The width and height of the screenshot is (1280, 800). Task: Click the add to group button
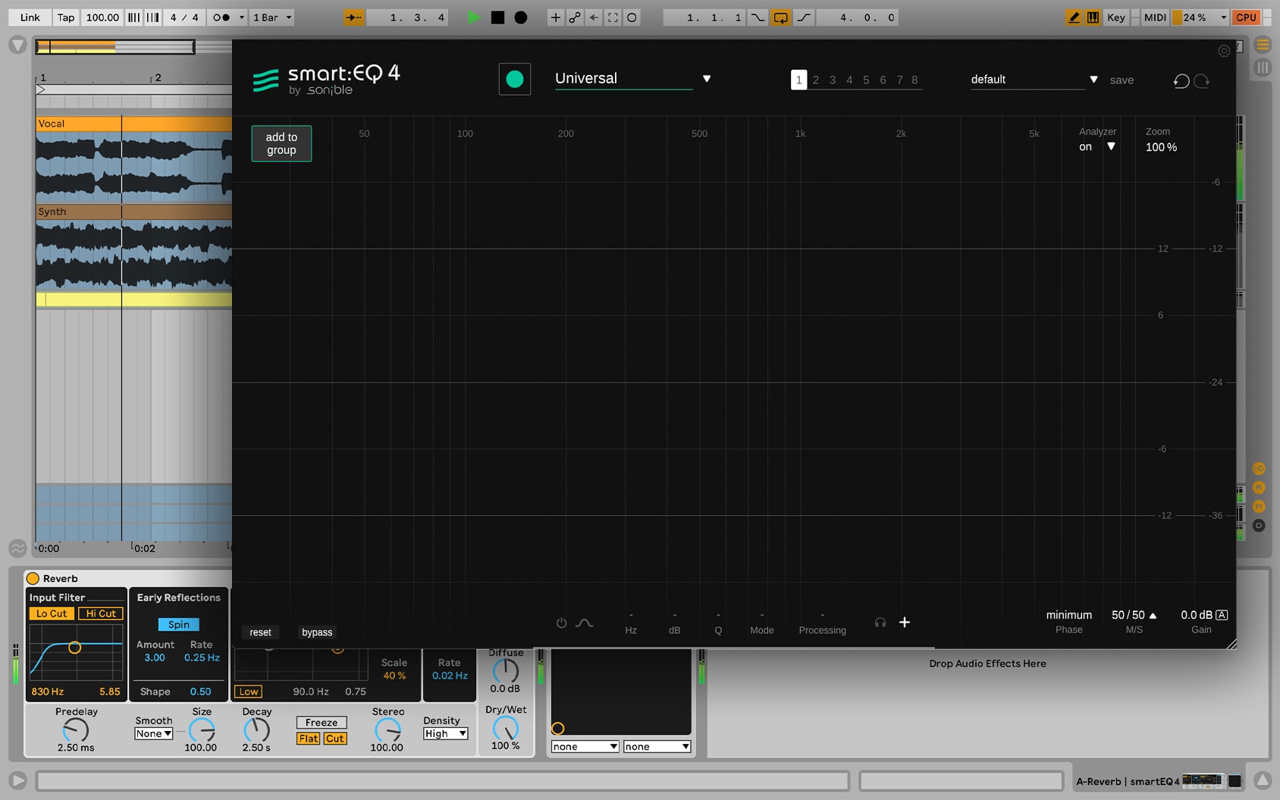pyautogui.click(x=281, y=143)
